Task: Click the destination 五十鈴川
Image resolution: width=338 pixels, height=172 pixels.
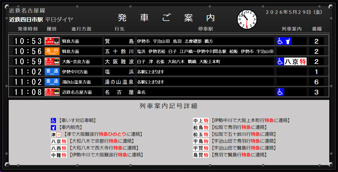Action: [x=119, y=51]
